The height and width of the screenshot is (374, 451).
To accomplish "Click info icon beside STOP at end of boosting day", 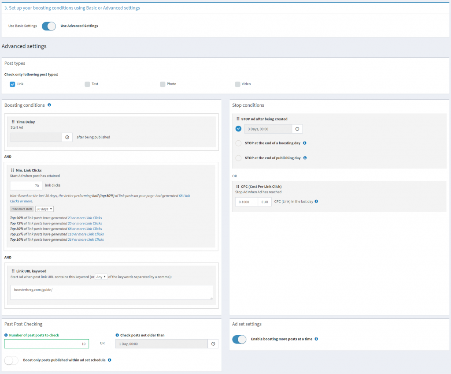I will [x=305, y=143].
